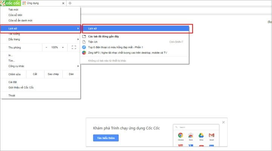Viewport: 272px width, 151px height.
Task: Click Lịch sử in the main menu
Action: 40,28
